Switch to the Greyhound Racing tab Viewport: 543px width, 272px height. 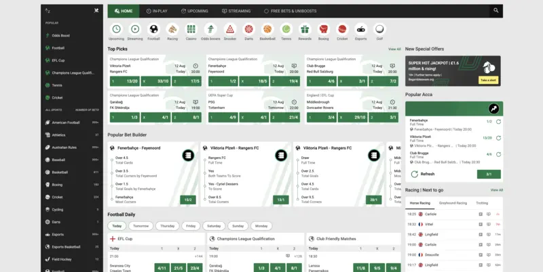click(x=453, y=203)
